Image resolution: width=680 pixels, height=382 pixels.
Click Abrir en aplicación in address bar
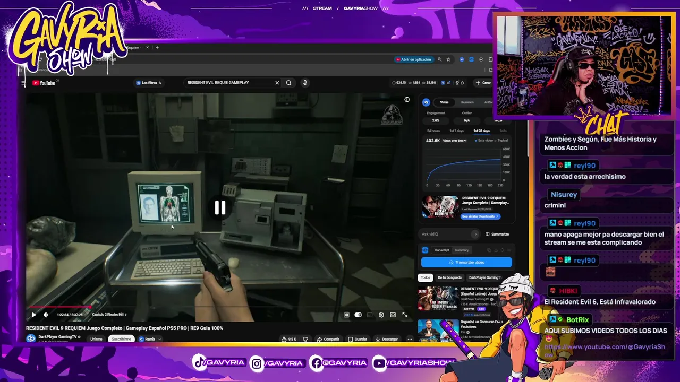coord(413,59)
